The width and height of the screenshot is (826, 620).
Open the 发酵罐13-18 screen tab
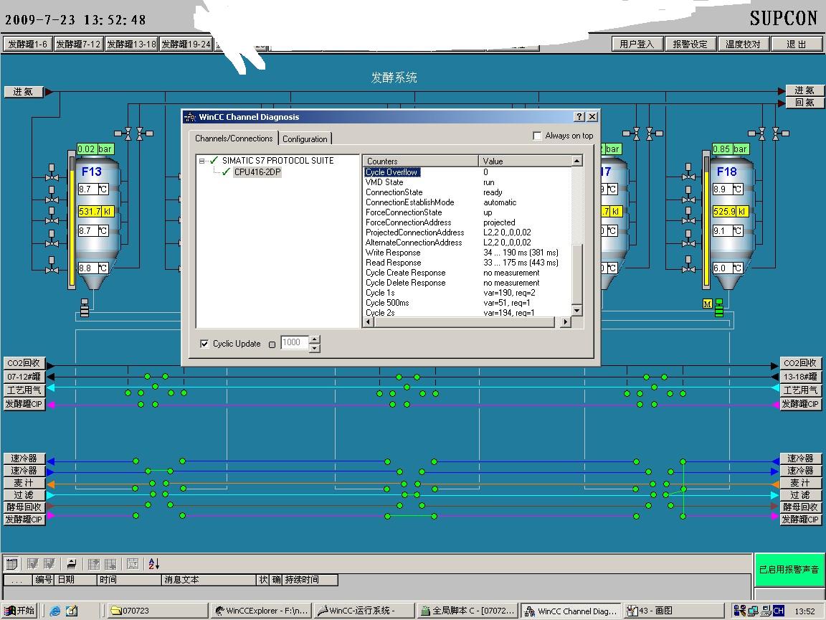(131, 44)
